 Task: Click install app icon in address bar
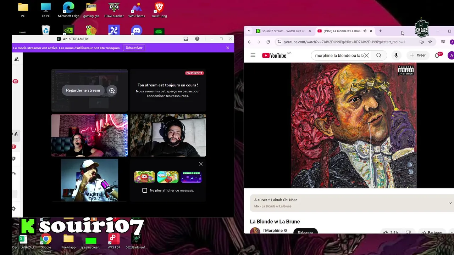tap(422, 42)
